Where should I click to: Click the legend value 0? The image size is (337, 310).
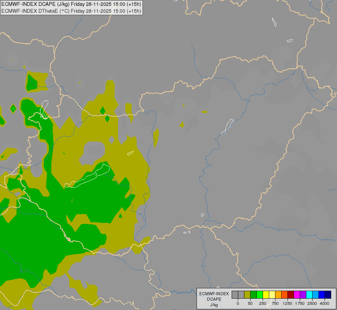238,303
